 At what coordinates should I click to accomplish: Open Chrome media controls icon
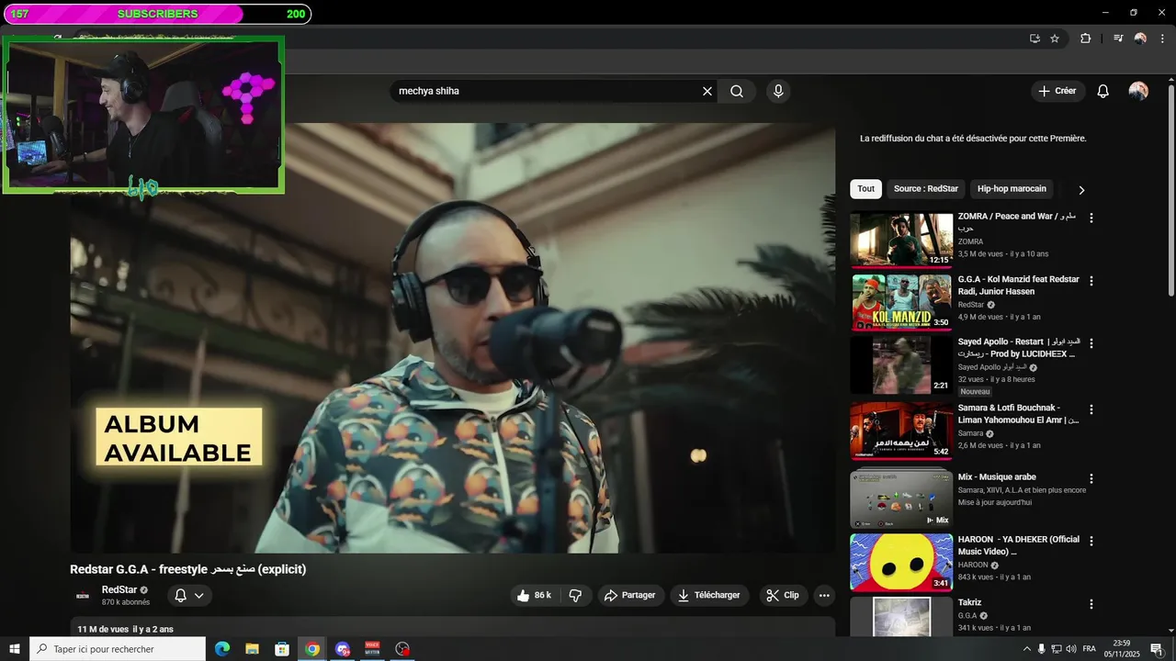(1118, 39)
